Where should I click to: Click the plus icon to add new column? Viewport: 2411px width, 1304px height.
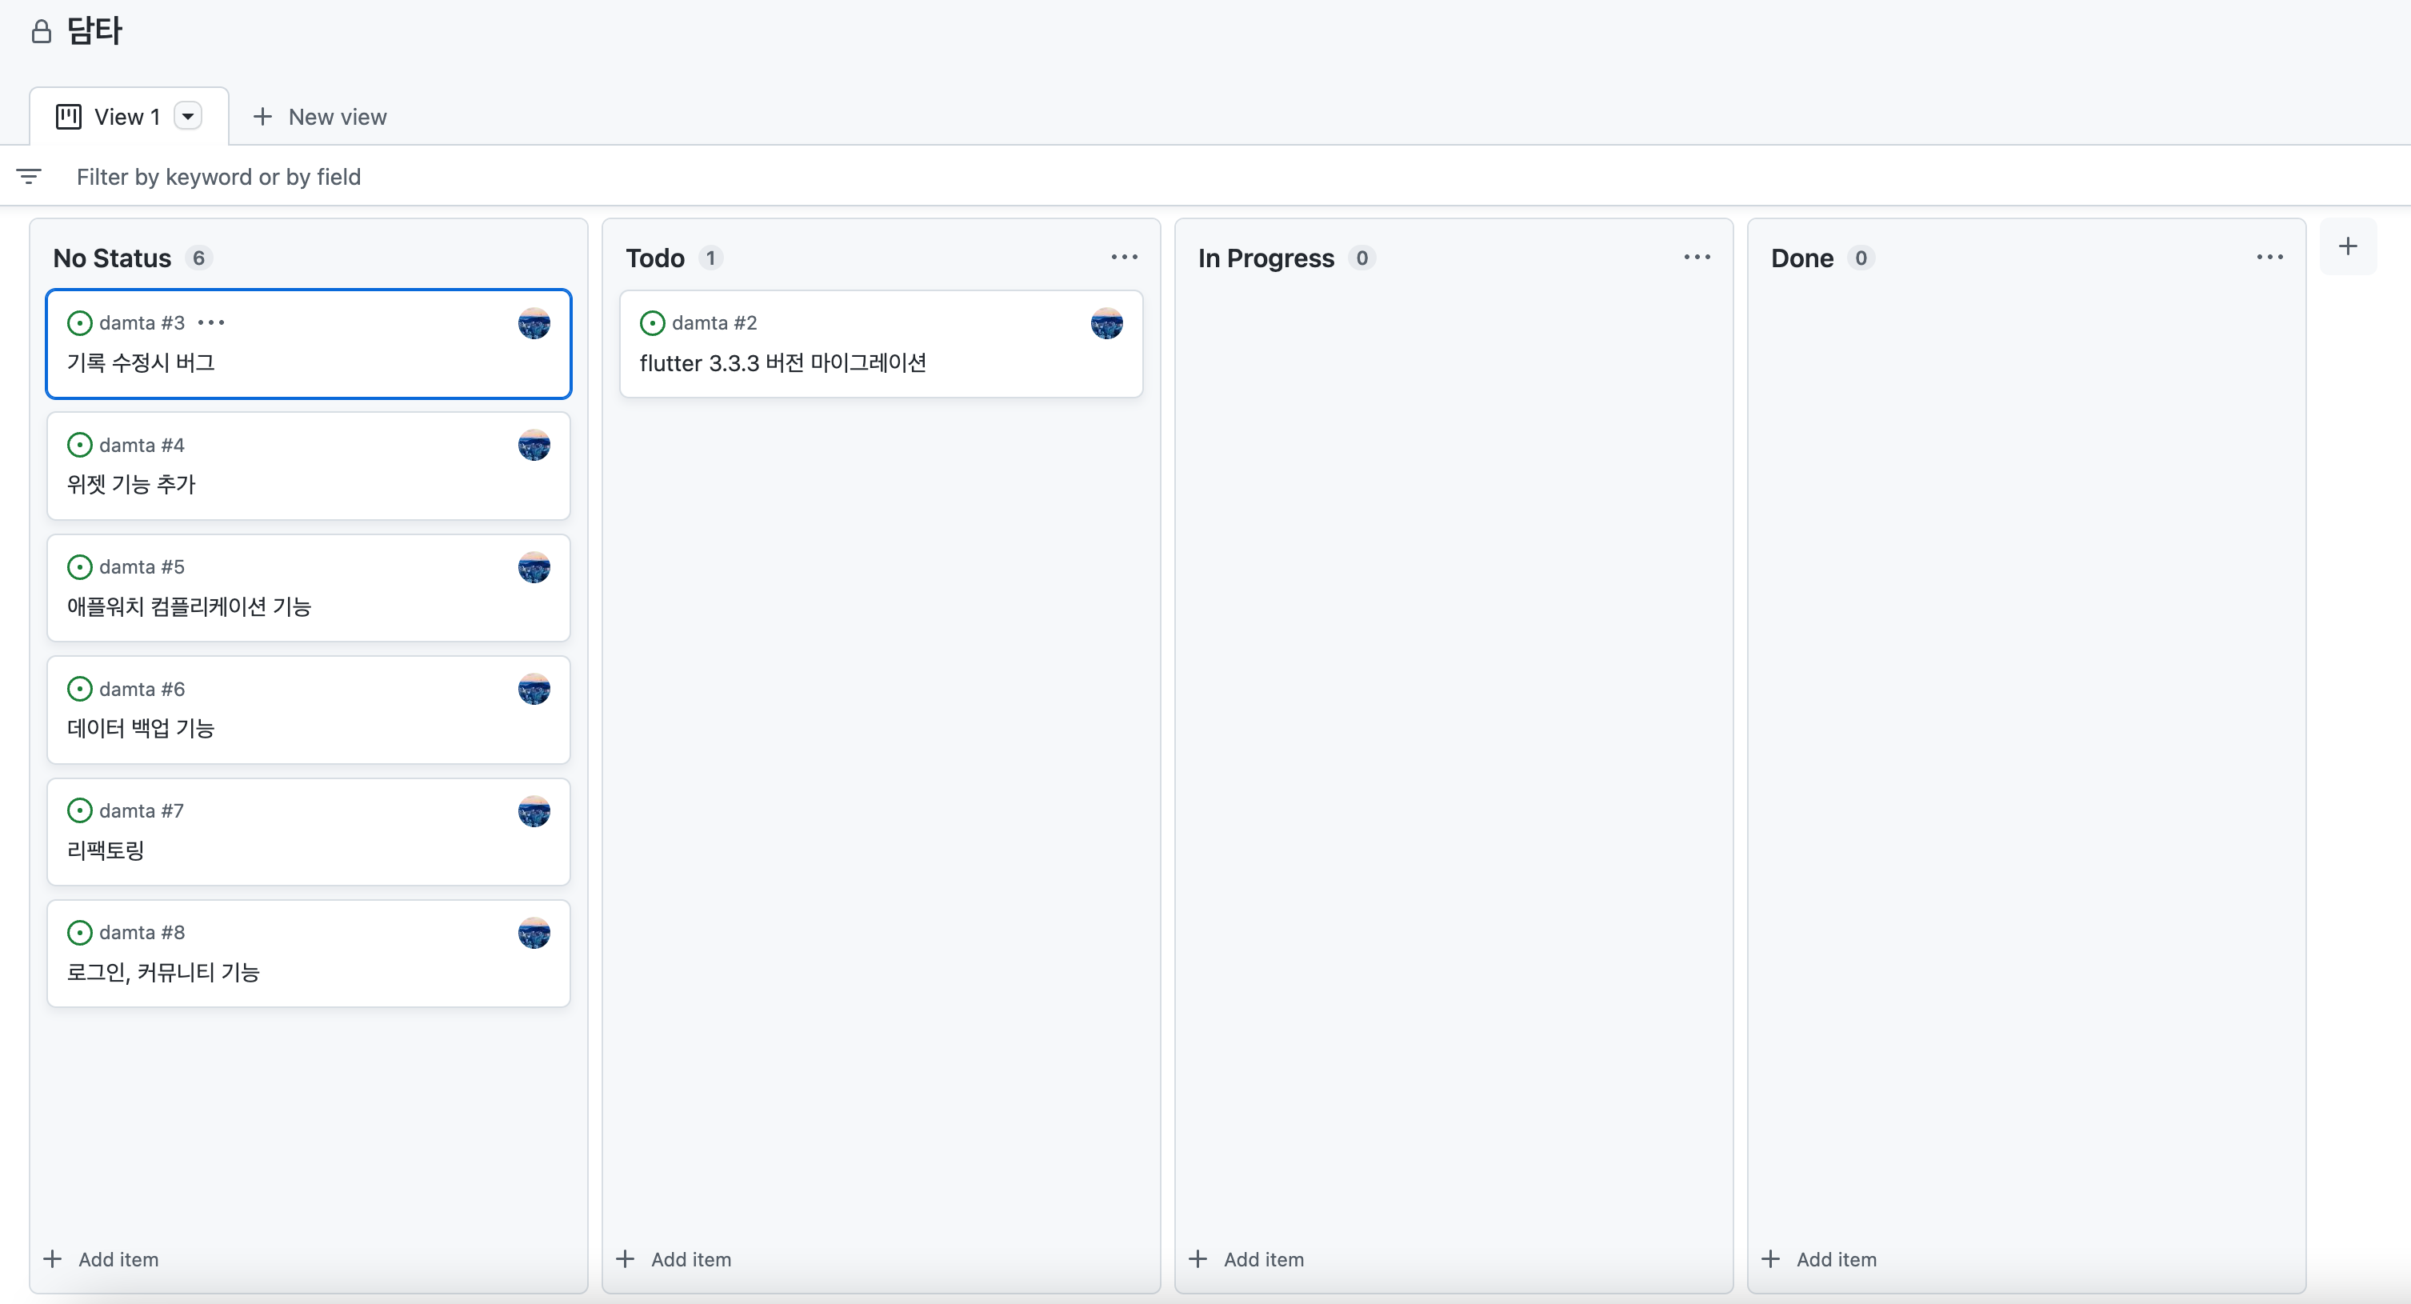click(x=2347, y=246)
